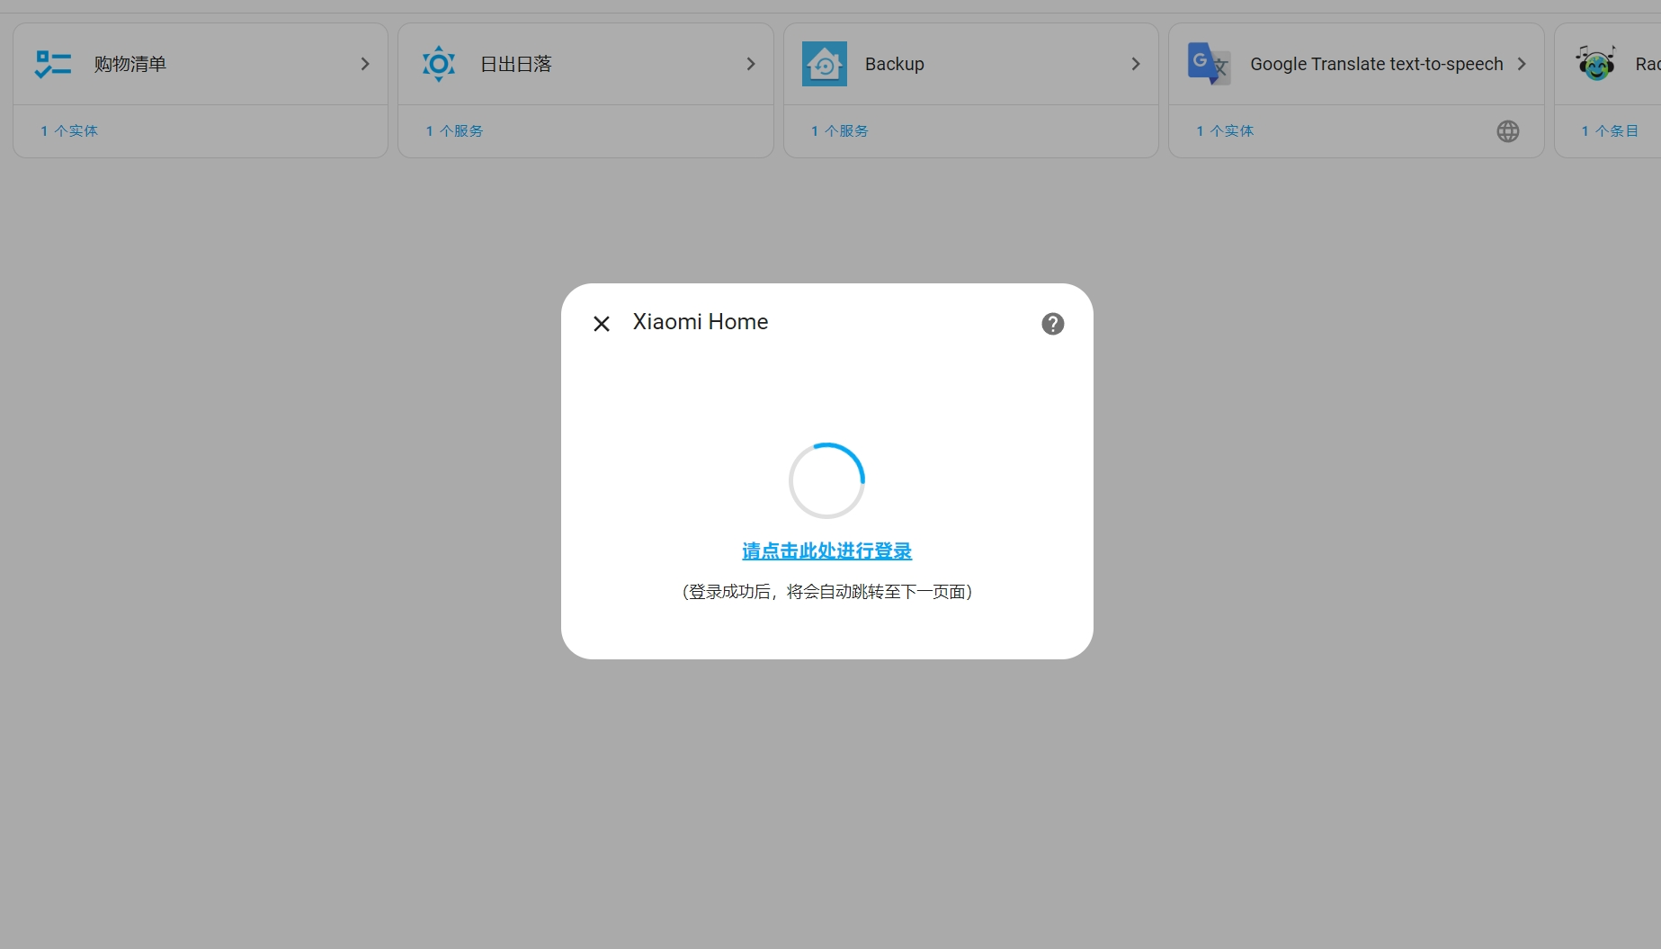Open help via the question mark icon
The width and height of the screenshot is (1661, 949).
click(1051, 323)
